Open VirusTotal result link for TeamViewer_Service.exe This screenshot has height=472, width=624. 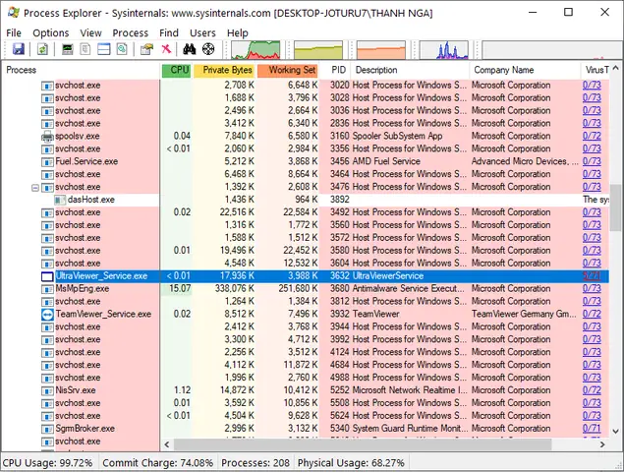pos(592,314)
